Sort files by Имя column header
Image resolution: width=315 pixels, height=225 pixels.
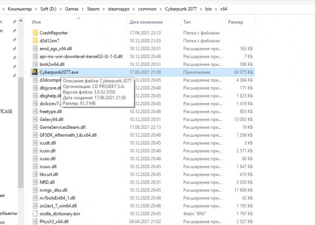[x=36, y=22]
